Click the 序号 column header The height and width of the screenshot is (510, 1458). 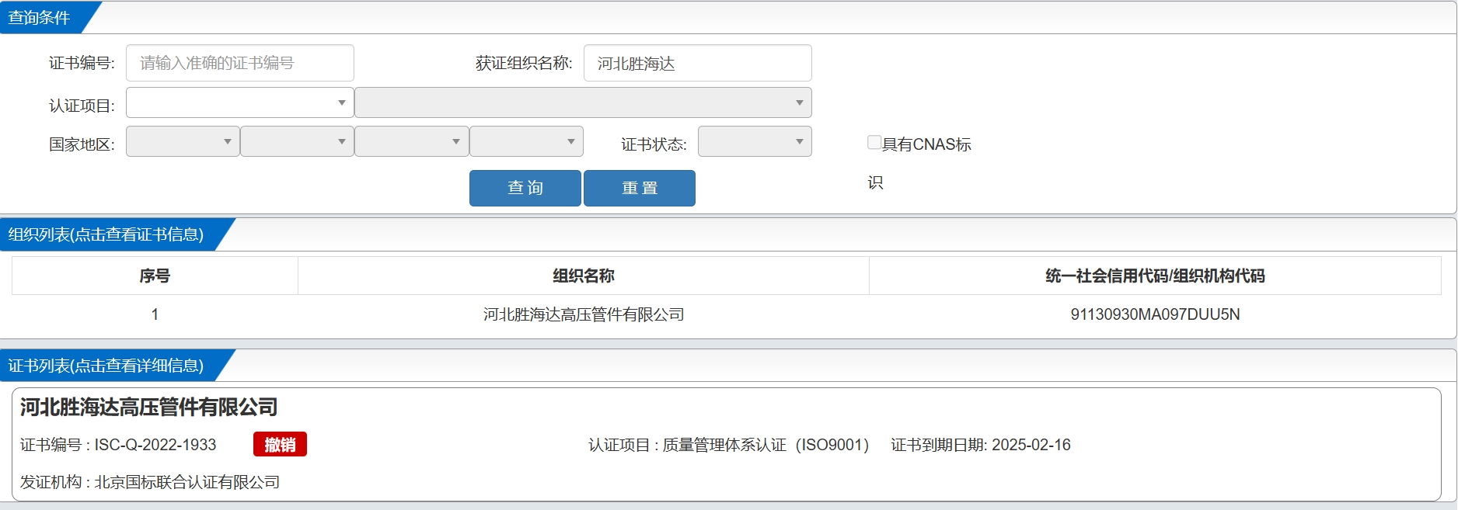coord(155,276)
